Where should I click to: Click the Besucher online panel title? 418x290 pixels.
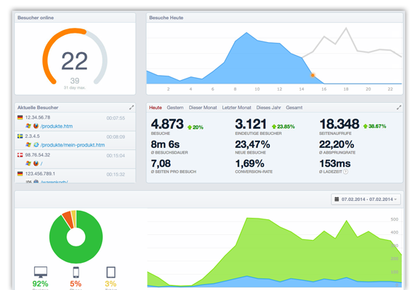[36, 18]
